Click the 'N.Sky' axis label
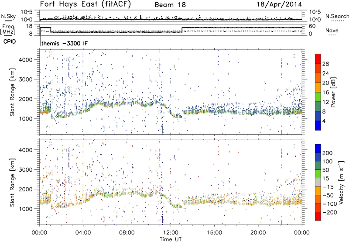 (x=8, y=16)
